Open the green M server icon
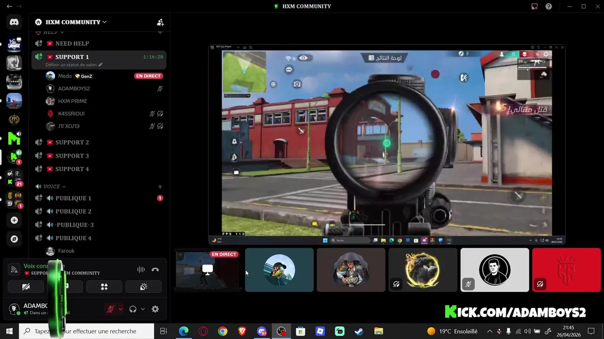 point(14,138)
